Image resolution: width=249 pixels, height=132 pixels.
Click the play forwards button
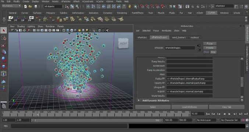pos(230,114)
